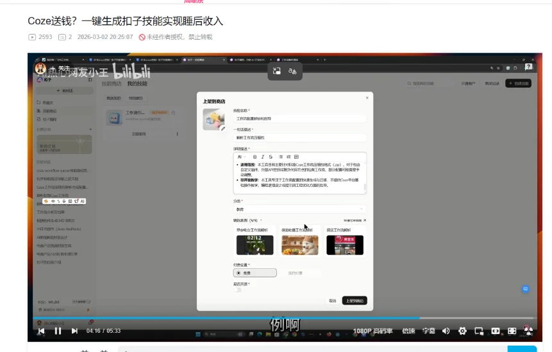Enter fullscreen mode icon

coord(512,331)
